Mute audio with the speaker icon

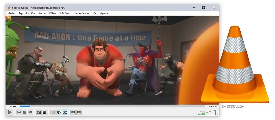[195, 114]
